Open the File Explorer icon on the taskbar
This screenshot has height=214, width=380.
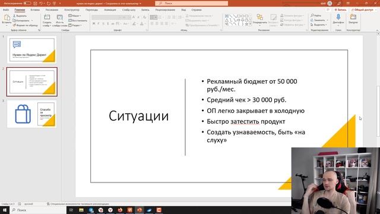tap(81, 210)
